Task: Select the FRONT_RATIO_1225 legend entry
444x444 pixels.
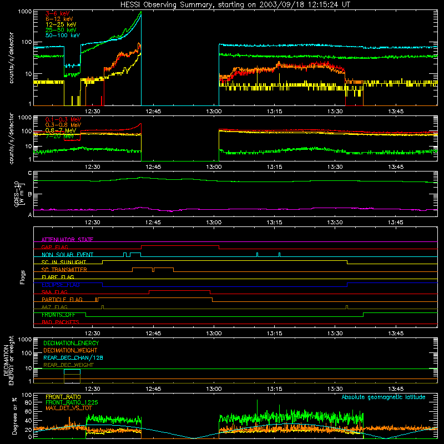Action: click(x=72, y=402)
